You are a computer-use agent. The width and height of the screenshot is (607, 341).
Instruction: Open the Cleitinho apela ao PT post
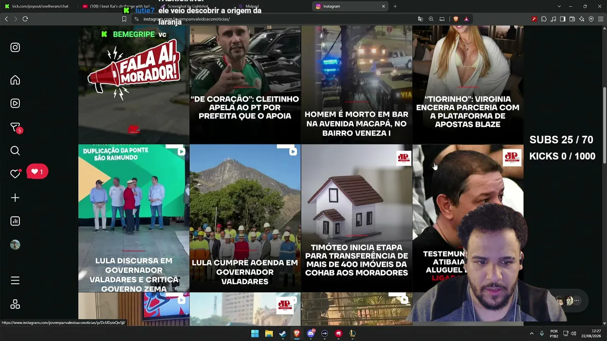click(245, 85)
